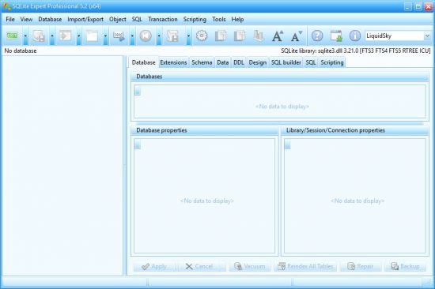Open the Import/Export menu
The height and width of the screenshot is (289, 435).
pos(85,19)
